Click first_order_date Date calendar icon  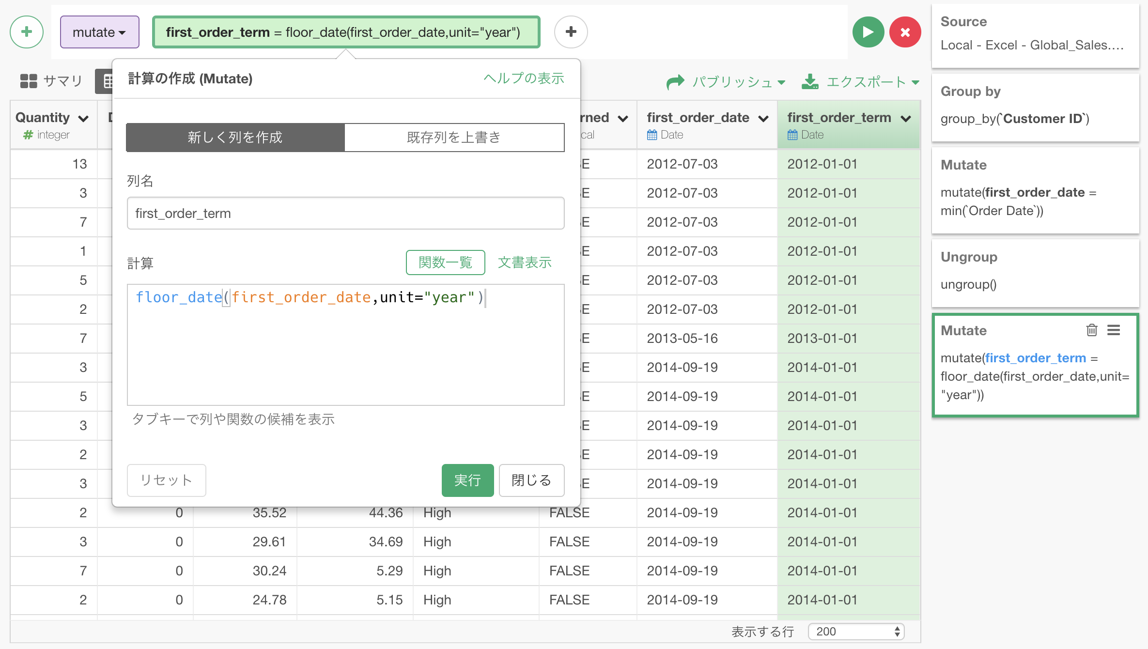point(652,135)
